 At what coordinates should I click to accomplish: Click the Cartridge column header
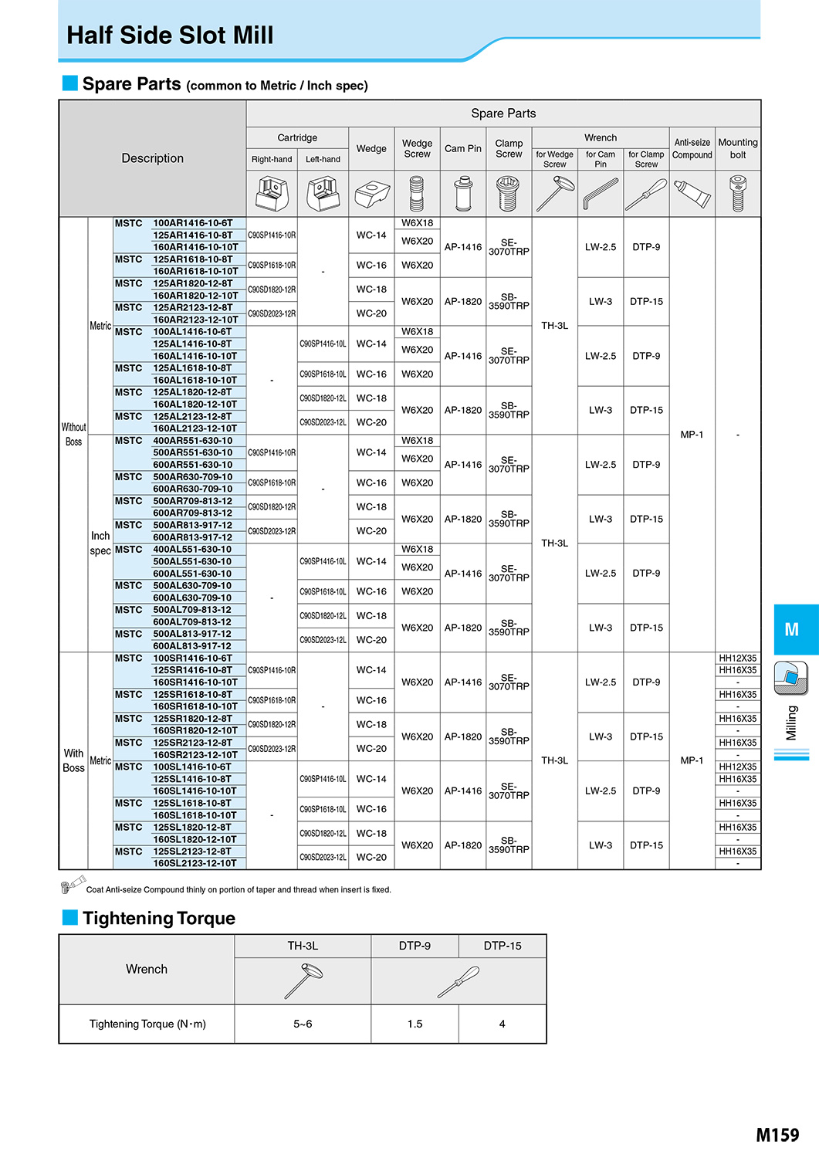pos(297,137)
